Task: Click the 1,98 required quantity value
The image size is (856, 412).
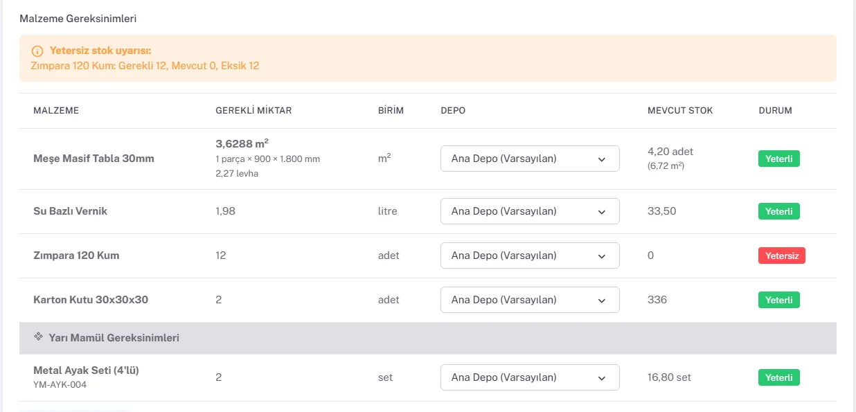Action: (x=226, y=211)
